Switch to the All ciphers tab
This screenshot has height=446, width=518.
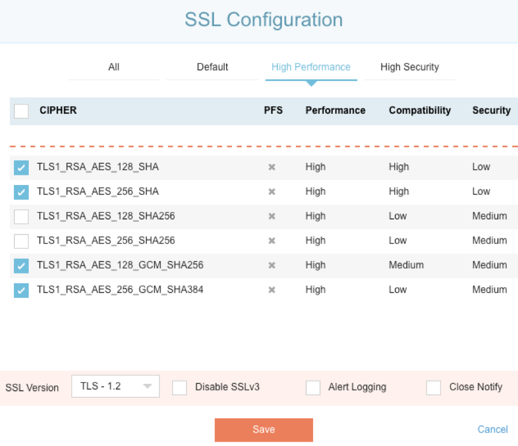click(114, 67)
